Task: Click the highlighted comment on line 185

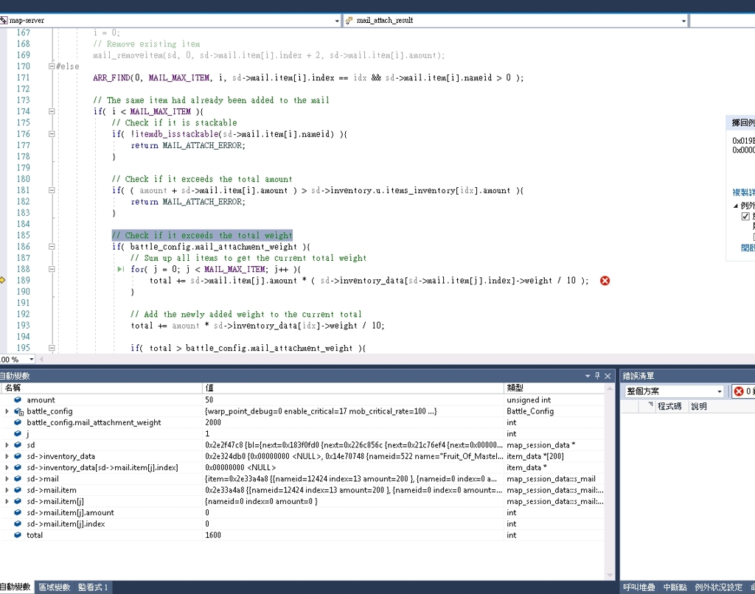Action: pyautogui.click(x=202, y=235)
